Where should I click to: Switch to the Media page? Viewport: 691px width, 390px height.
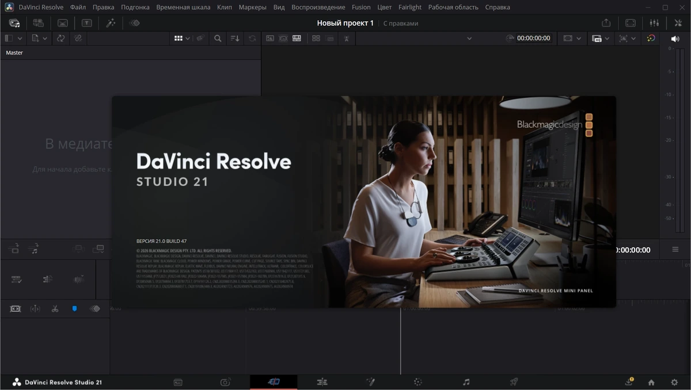[178, 382]
